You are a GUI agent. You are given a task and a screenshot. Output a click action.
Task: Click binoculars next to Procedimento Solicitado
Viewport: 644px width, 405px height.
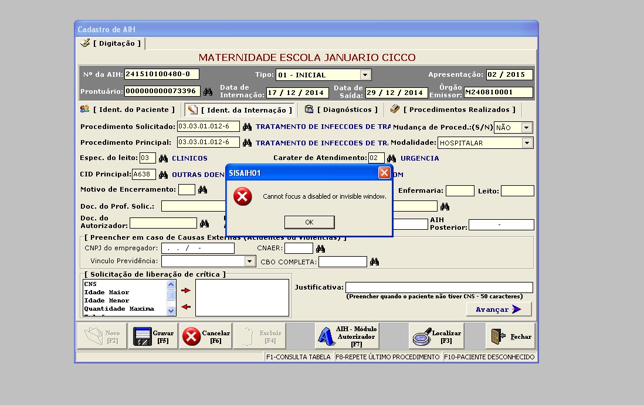coord(247,127)
